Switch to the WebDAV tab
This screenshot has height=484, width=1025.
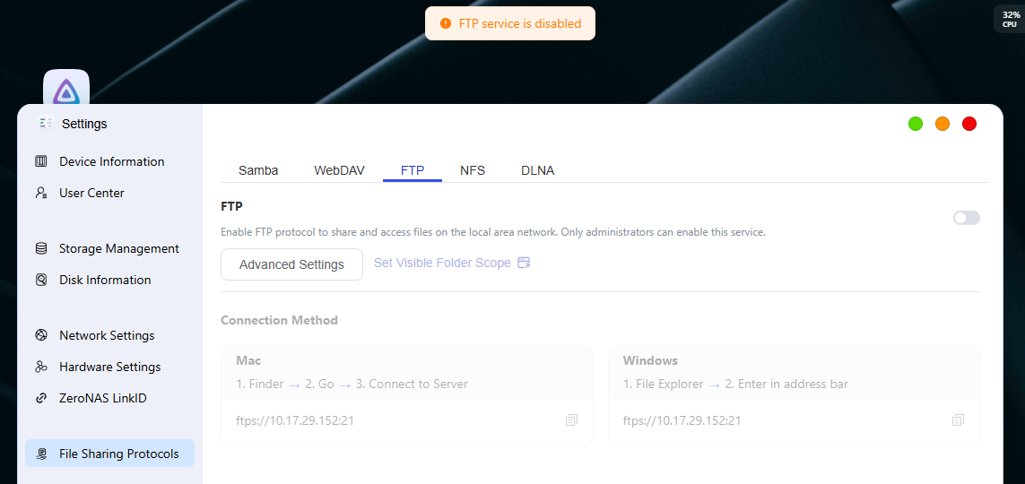[x=339, y=170]
